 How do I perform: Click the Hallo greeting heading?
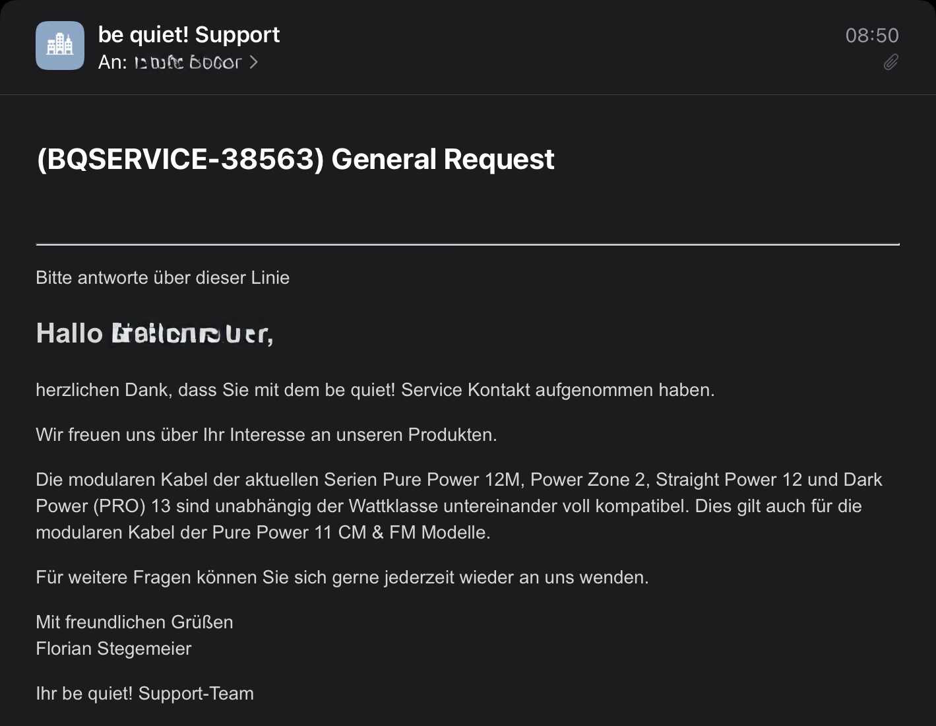(155, 333)
